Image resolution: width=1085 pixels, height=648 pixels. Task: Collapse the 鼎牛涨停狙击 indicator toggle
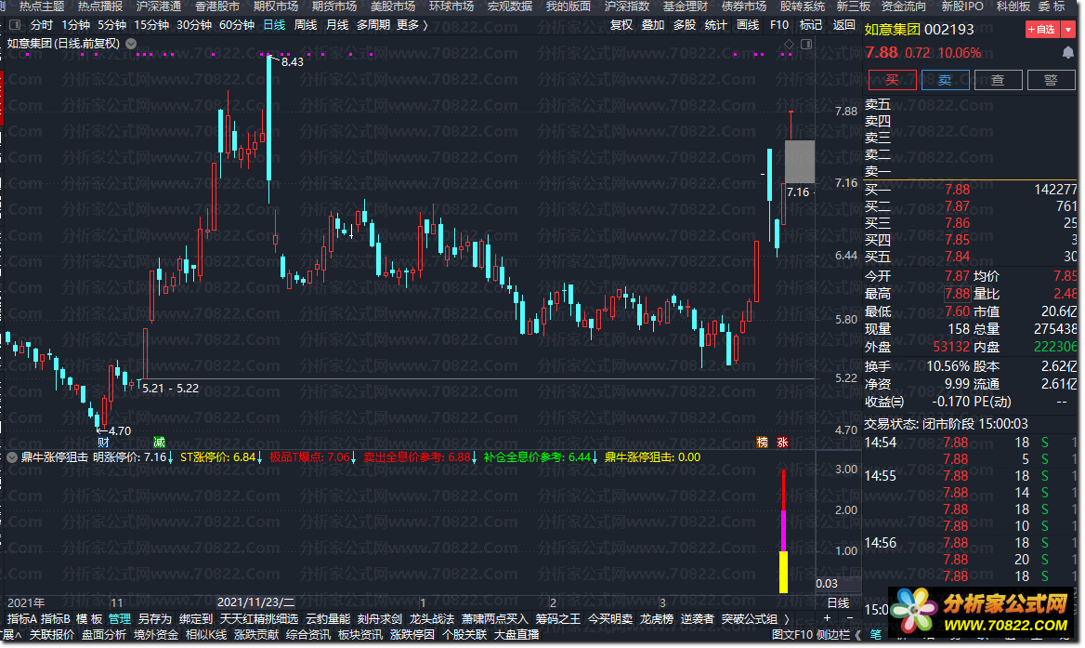12,457
